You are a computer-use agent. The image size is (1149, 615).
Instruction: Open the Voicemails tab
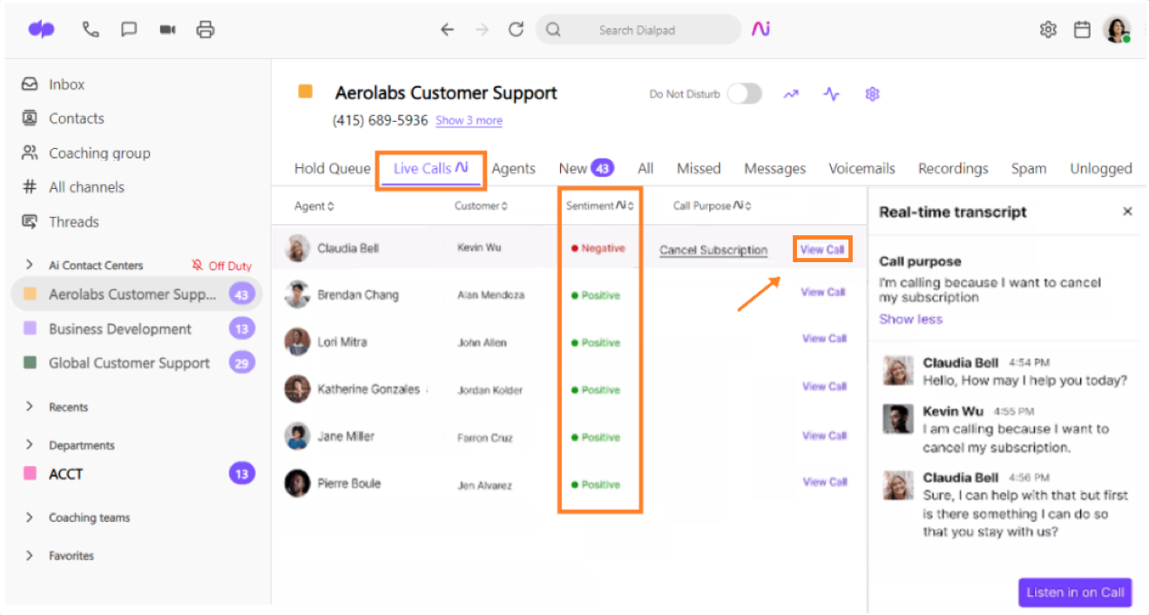pos(862,169)
